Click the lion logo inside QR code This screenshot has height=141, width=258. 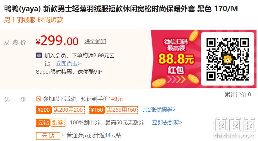pyautogui.click(x=228, y=59)
